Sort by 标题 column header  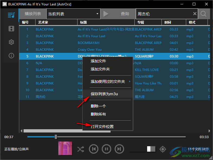click(x=106, y=22)
